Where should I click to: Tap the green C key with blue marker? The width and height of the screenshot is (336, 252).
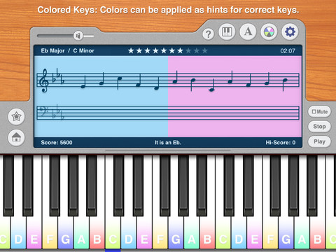click(x=113, y=231)
